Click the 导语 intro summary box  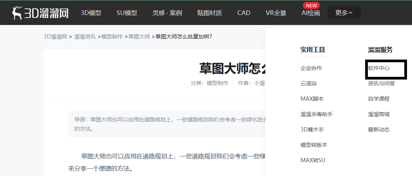(x=167, y=124)
